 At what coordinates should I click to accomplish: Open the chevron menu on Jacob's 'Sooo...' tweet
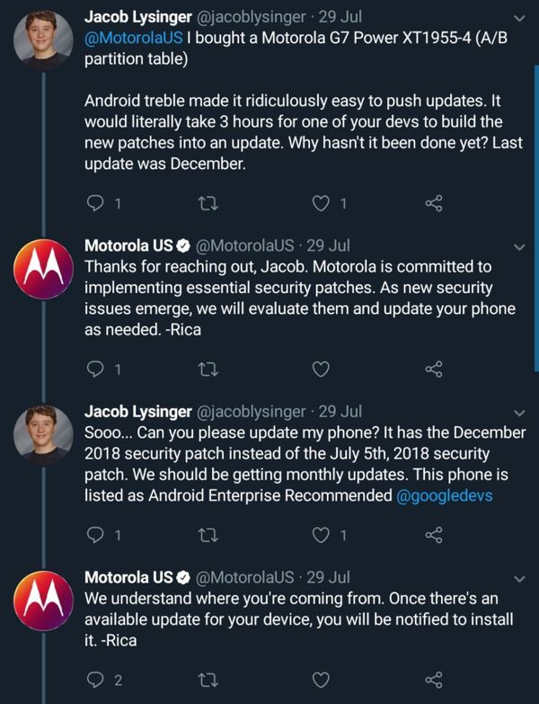click(518, 412)
